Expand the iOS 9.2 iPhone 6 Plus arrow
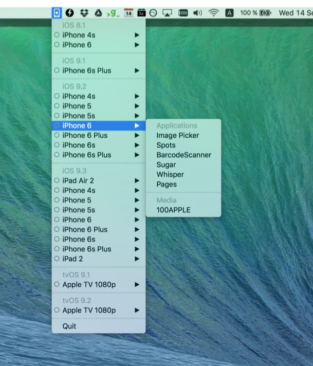The width and height of the screenshot is (313, 366). 137,135
